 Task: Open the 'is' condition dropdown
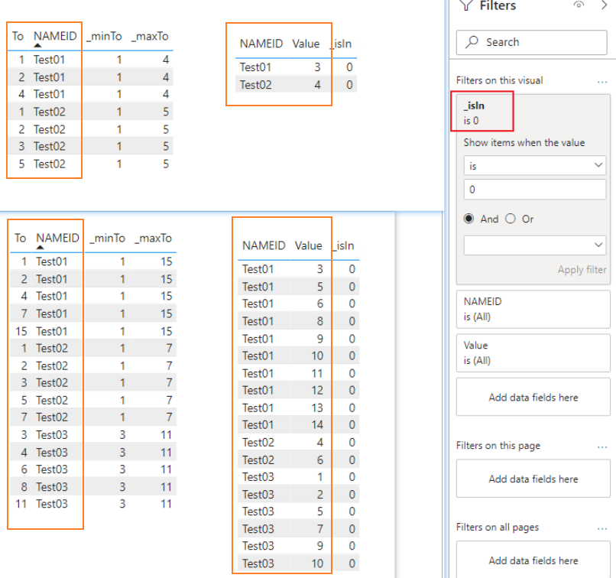[535, 166]
